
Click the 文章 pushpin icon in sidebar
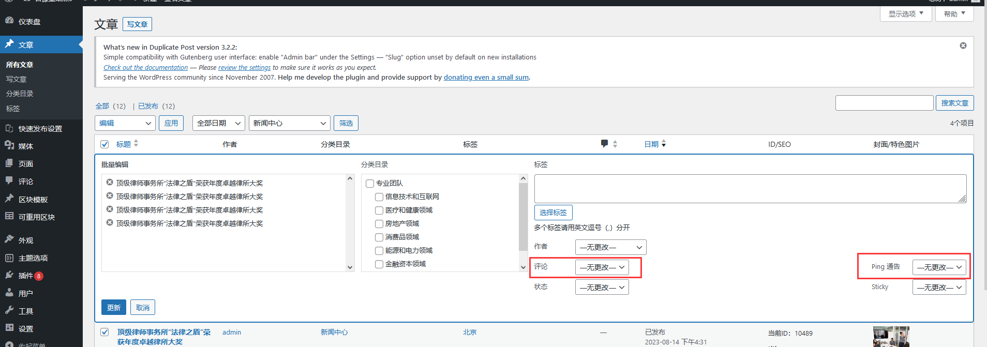pos(9,44)
